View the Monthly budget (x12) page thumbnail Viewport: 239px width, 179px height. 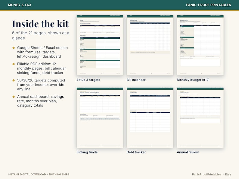[x=200, y=45]
